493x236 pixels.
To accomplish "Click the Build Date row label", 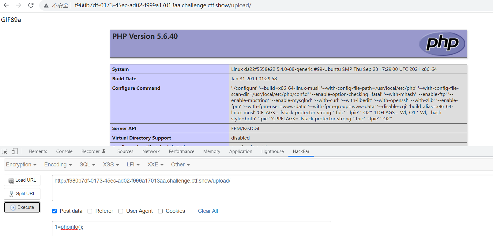I will [x=124, y=79].
